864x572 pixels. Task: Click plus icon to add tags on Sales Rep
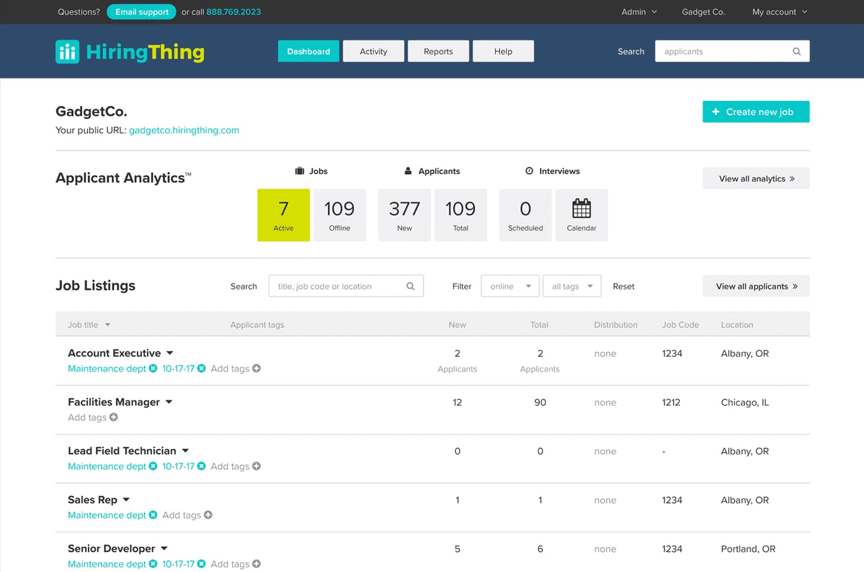[x=208, y=515]
